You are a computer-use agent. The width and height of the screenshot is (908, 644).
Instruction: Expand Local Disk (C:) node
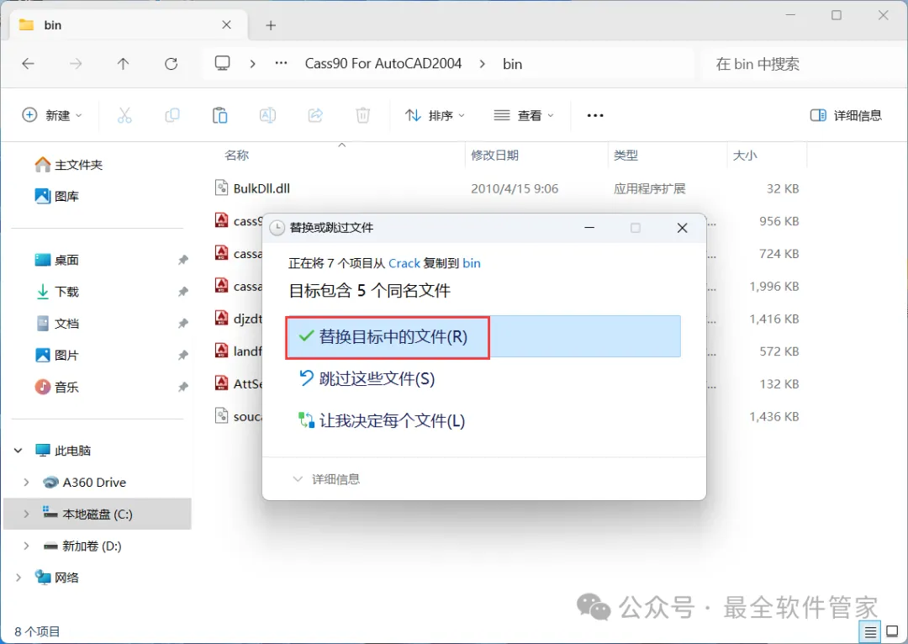pos(26,514)
